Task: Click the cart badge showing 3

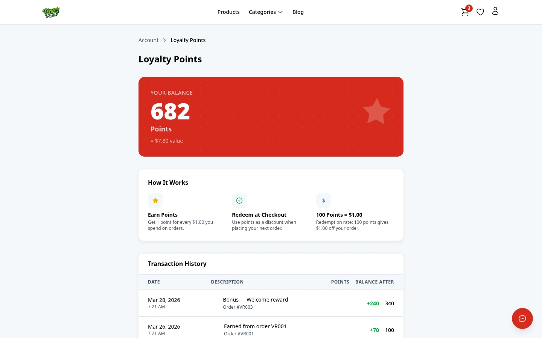Action: pos(469,8)
